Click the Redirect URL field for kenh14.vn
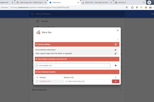Viewport: 154px width, 102px height. point(87,81)
